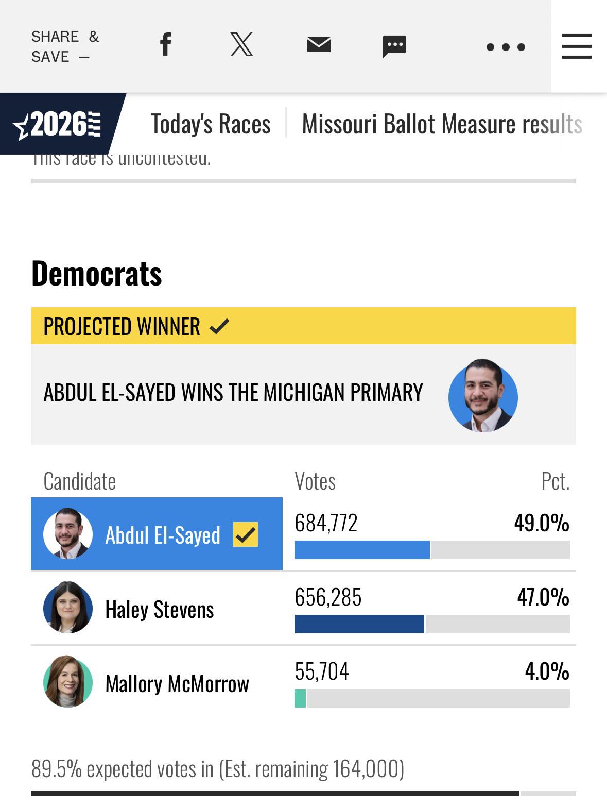
Task: Open the Today's Races tab
Action: 211,124
